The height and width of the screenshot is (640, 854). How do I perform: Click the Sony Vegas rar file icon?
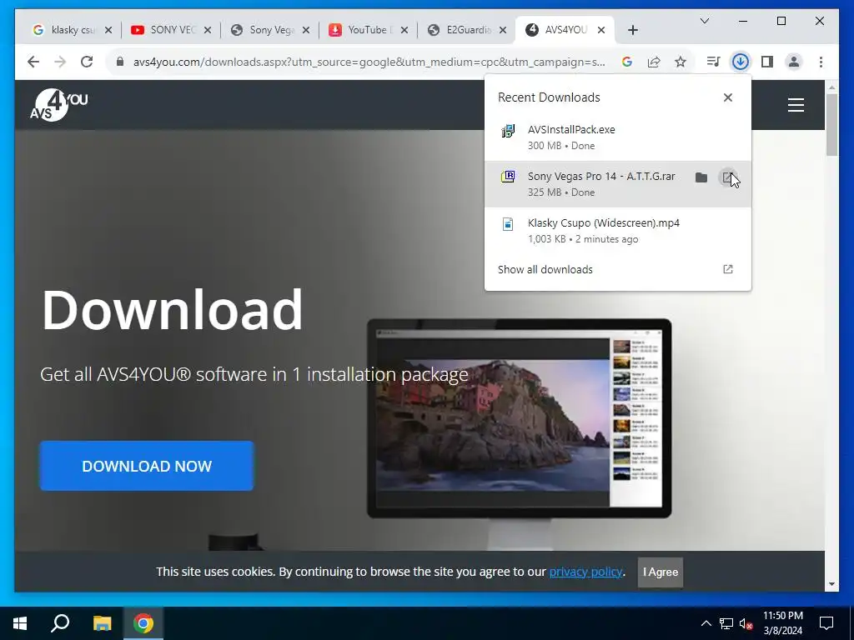pos(508,177)
